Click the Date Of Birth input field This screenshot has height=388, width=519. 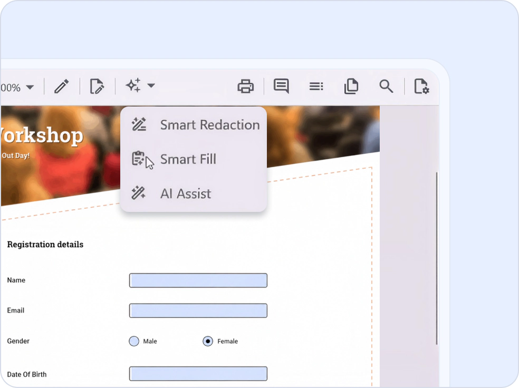pyautogui.click(x=198, y=373)
